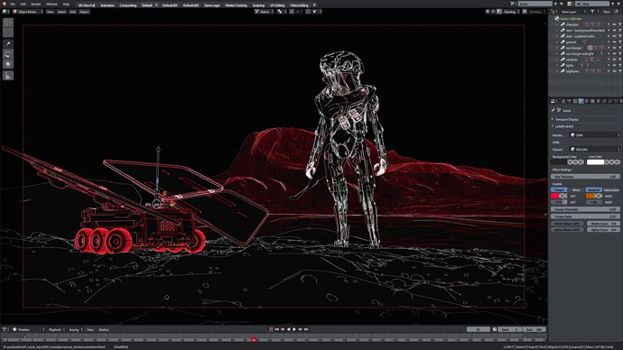Open the Render menu

(36, 4)
